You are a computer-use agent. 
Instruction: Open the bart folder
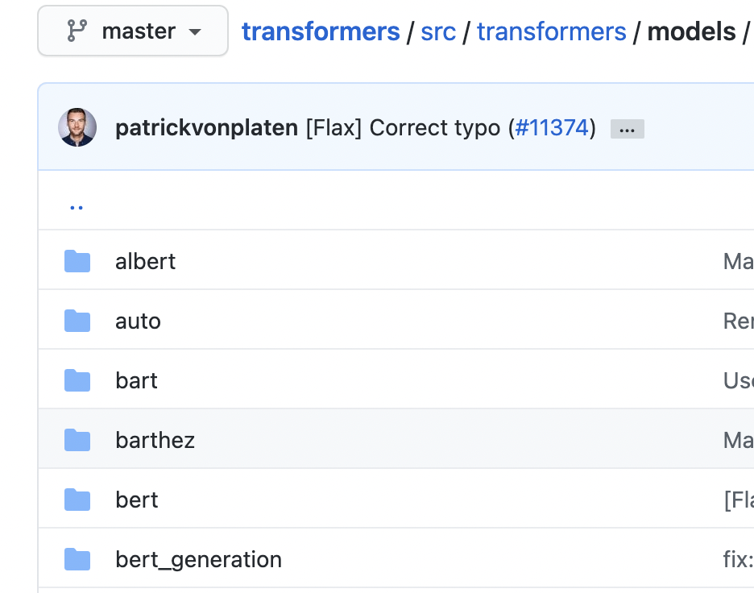tap(137, 381)
